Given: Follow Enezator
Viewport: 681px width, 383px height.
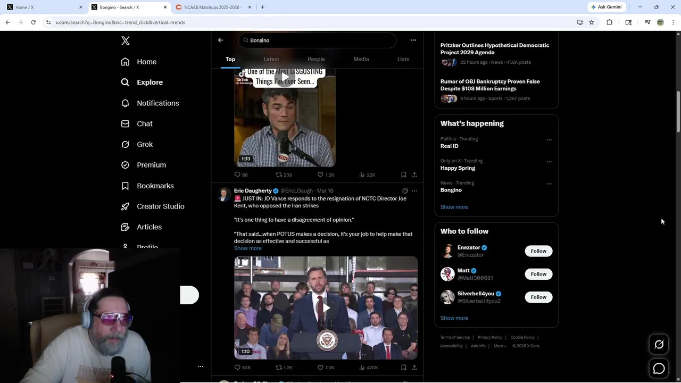Looking at the screenshot, I should (x=538, y=251).
